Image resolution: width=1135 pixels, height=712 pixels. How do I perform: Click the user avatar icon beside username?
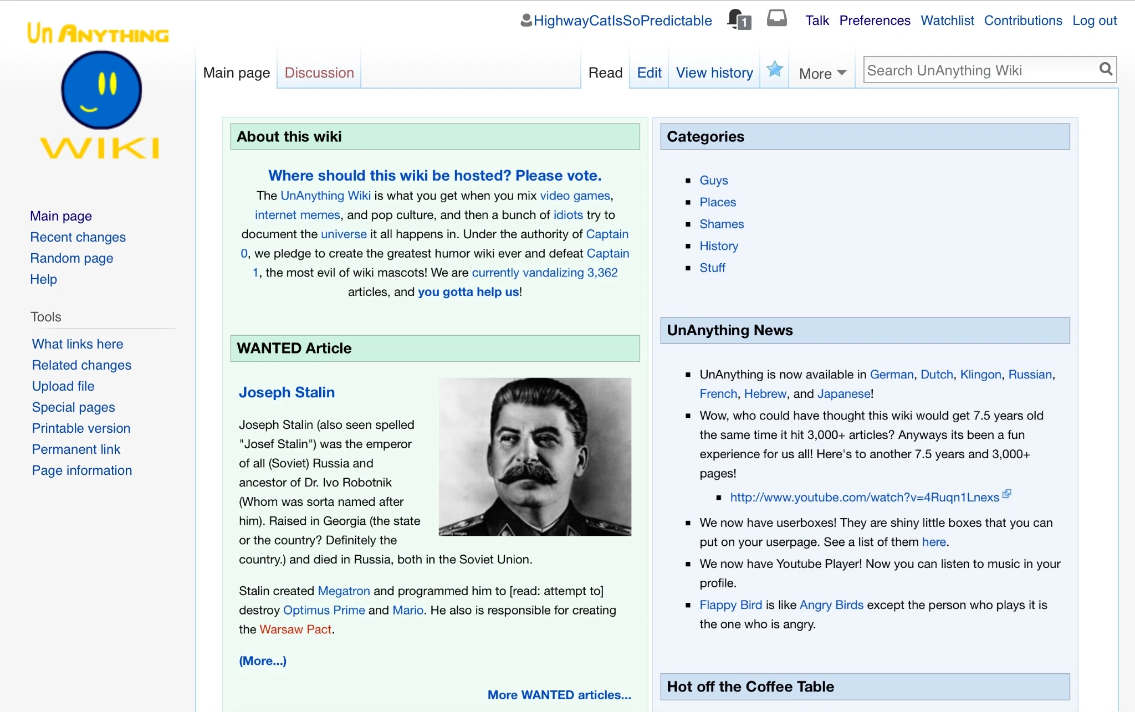coord(526,21)
